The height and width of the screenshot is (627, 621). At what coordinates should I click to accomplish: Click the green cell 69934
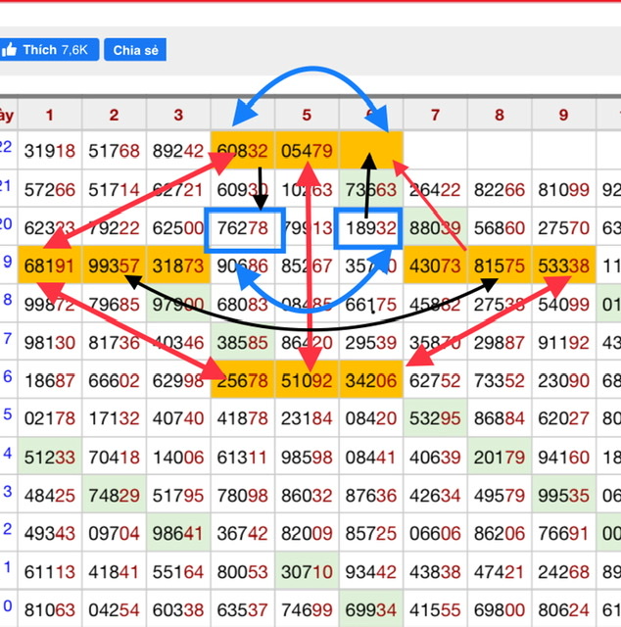pos(370,608)
